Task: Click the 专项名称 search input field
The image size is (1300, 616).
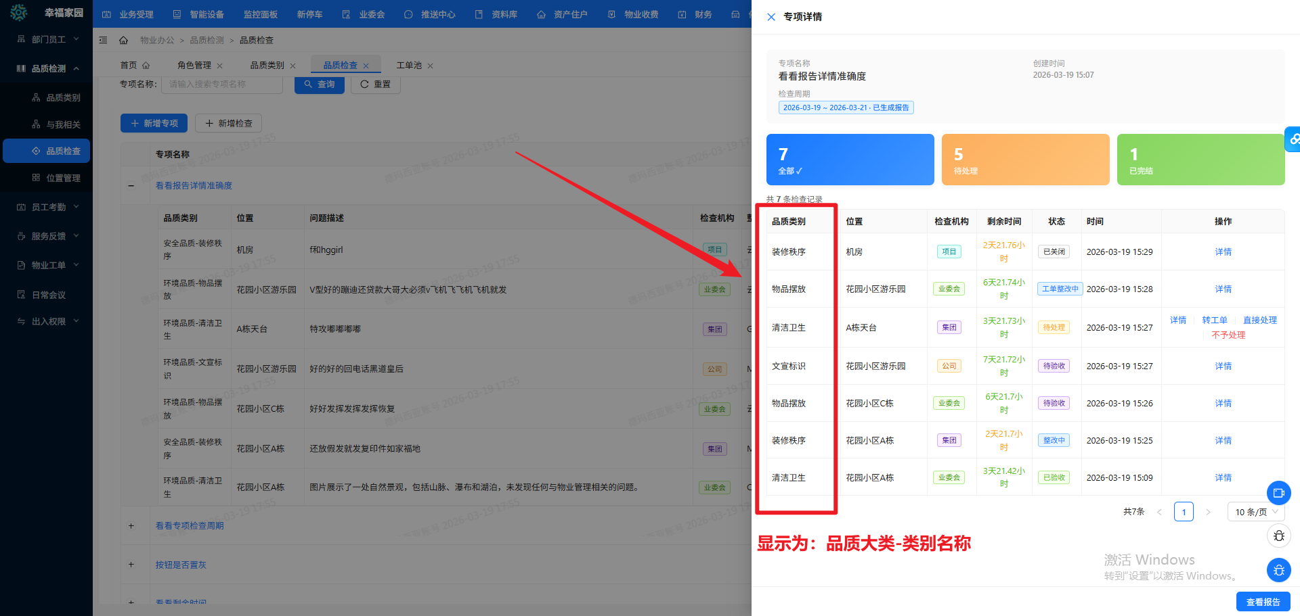Action: point(221,85)
